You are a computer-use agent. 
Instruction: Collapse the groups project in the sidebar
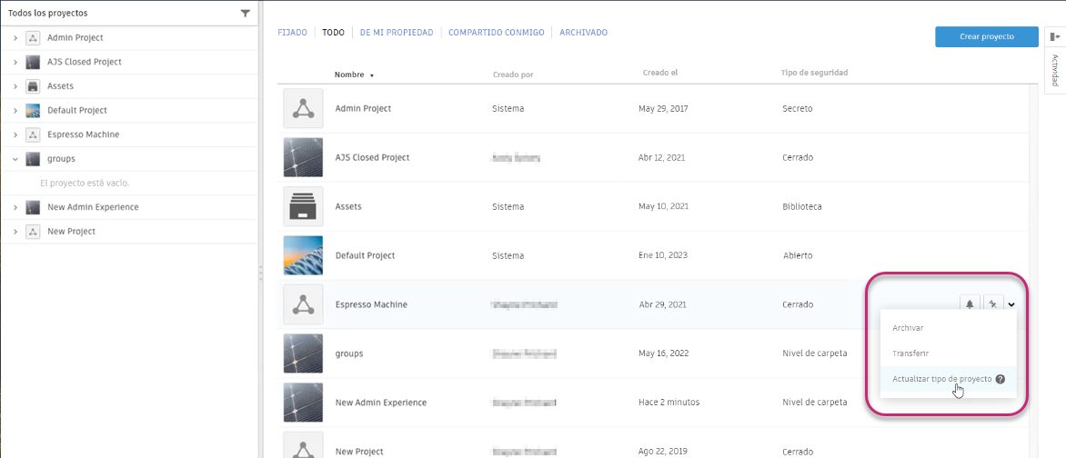(x=15, y=159)
